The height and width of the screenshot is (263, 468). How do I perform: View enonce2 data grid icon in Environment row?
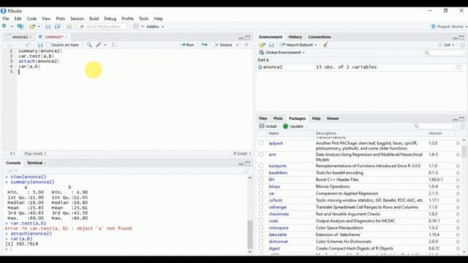458,67
